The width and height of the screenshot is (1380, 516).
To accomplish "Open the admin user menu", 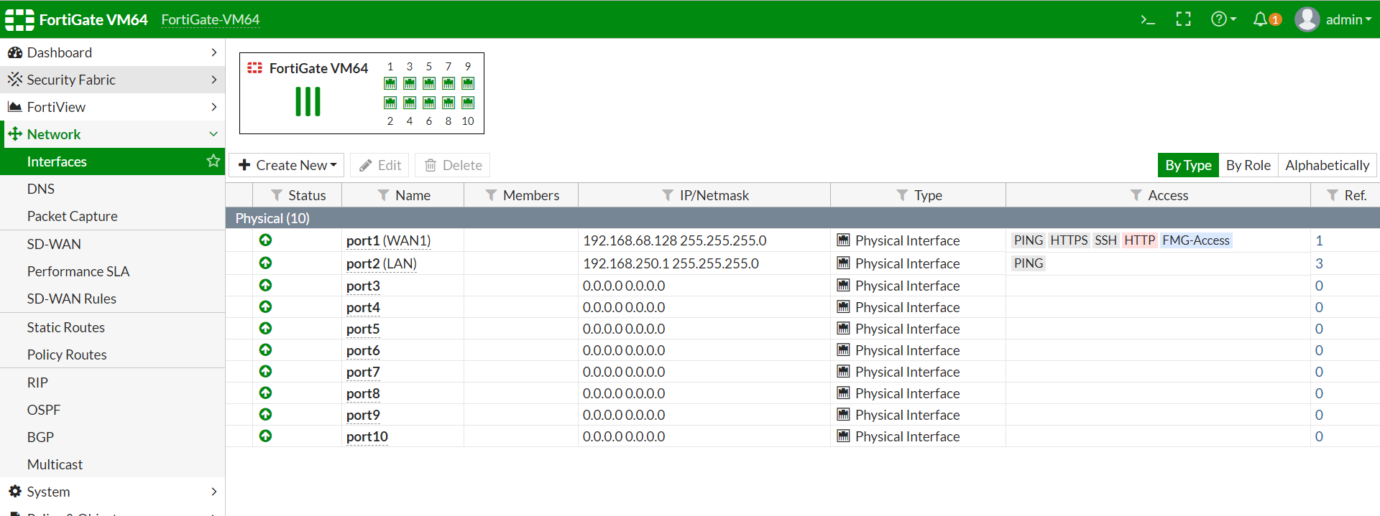I will tap(1333, 19).
